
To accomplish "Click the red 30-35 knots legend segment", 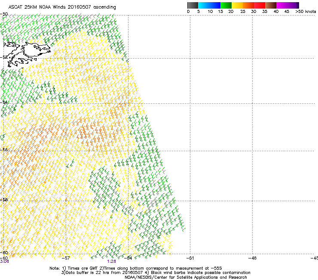I will tap(260, 5).
